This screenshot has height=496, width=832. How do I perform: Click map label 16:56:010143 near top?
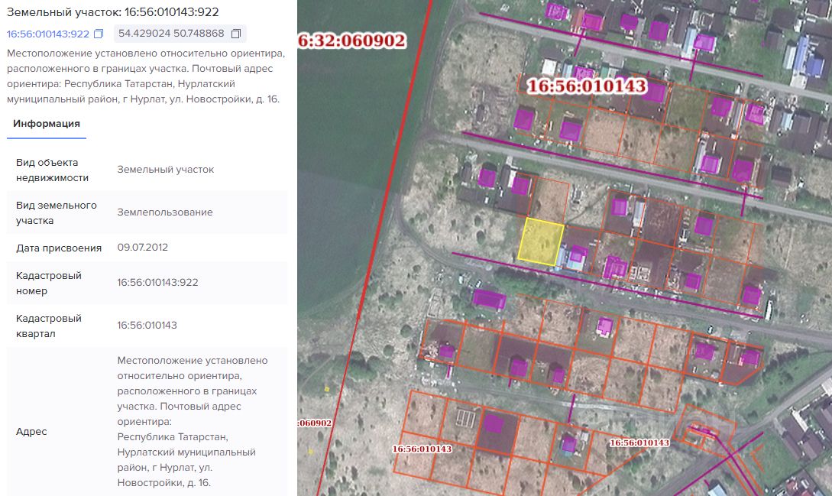pos(586,86)
